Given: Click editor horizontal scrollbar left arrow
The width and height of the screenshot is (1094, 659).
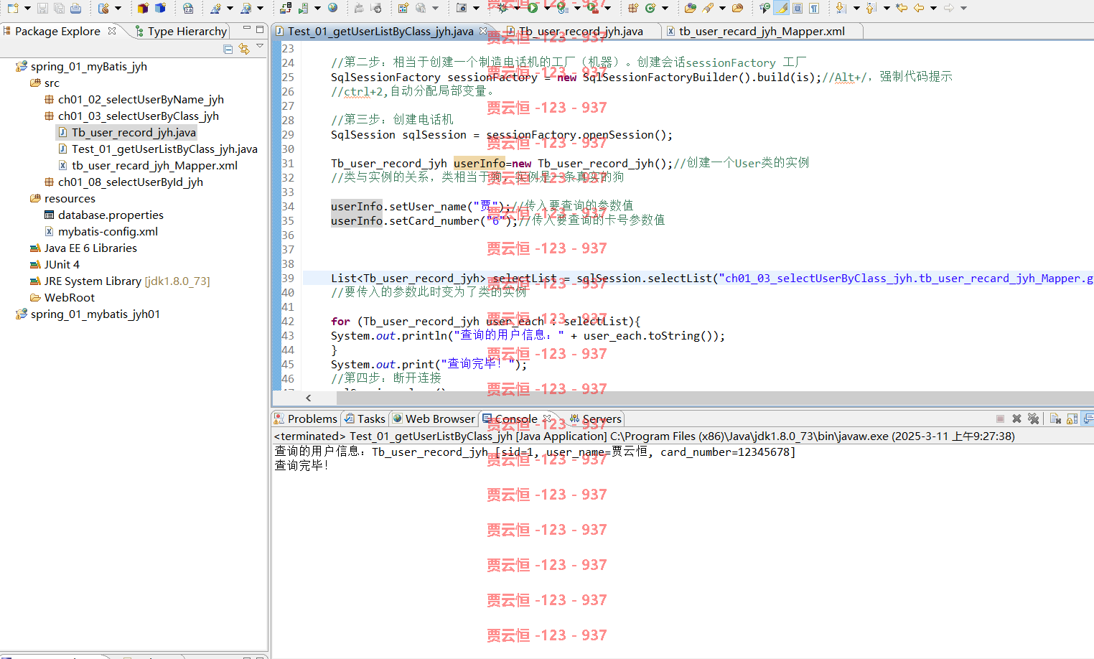Looking at the screenshot, I should pyautogui.click(x=309, y=398).
